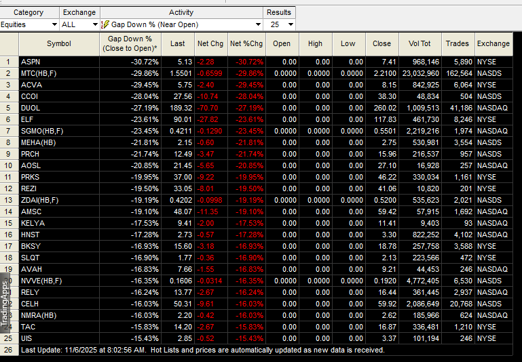
Task: Select the ACVA symbol cell
Action: pos(59,85)
